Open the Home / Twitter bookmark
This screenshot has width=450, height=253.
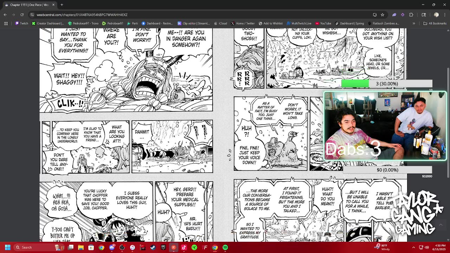pos(243,24)
